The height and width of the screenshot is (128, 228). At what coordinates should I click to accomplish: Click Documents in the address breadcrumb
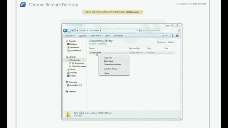point(94,31)
